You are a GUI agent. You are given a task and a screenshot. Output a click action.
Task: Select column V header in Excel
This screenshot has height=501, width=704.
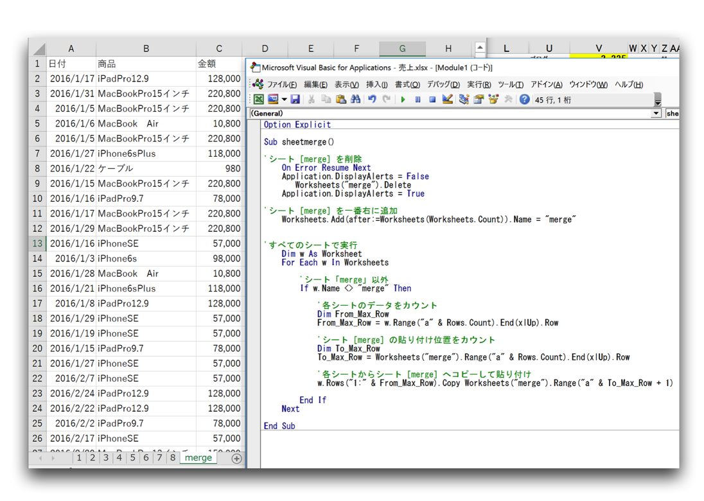tap(599, 48)
